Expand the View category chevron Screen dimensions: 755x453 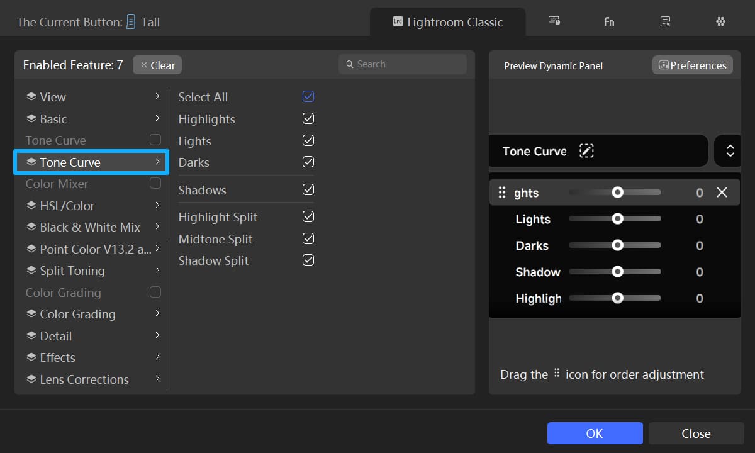click(157, 96)
